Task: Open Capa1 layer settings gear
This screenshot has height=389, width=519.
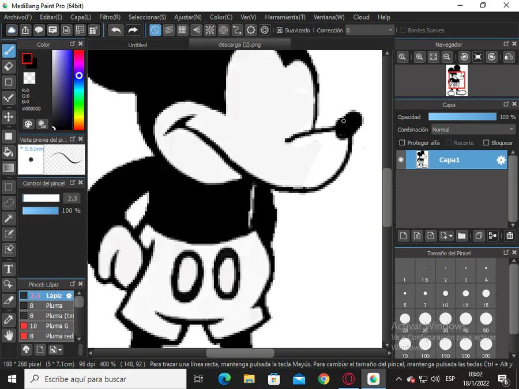Action: tap(501, 160)
